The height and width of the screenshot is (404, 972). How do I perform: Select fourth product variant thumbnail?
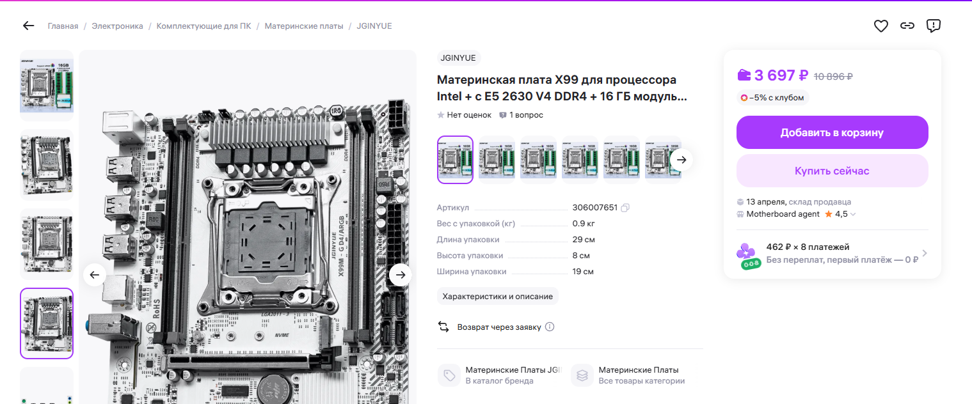pos(580,160)
